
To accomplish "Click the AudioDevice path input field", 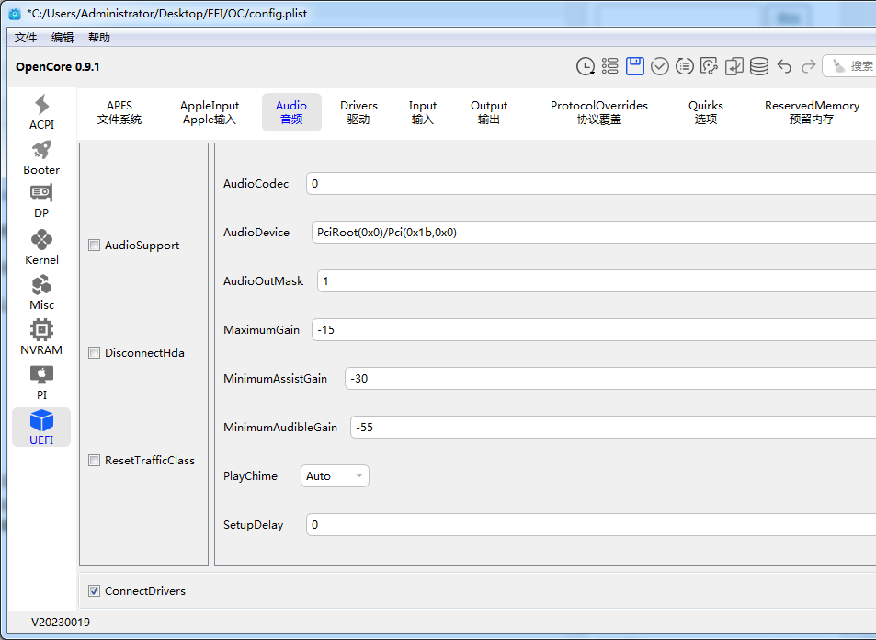I will (588, 233).
